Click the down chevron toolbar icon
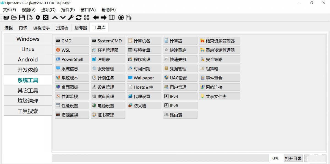The width and height of the screenshot is (330, 164). [63, 18]
